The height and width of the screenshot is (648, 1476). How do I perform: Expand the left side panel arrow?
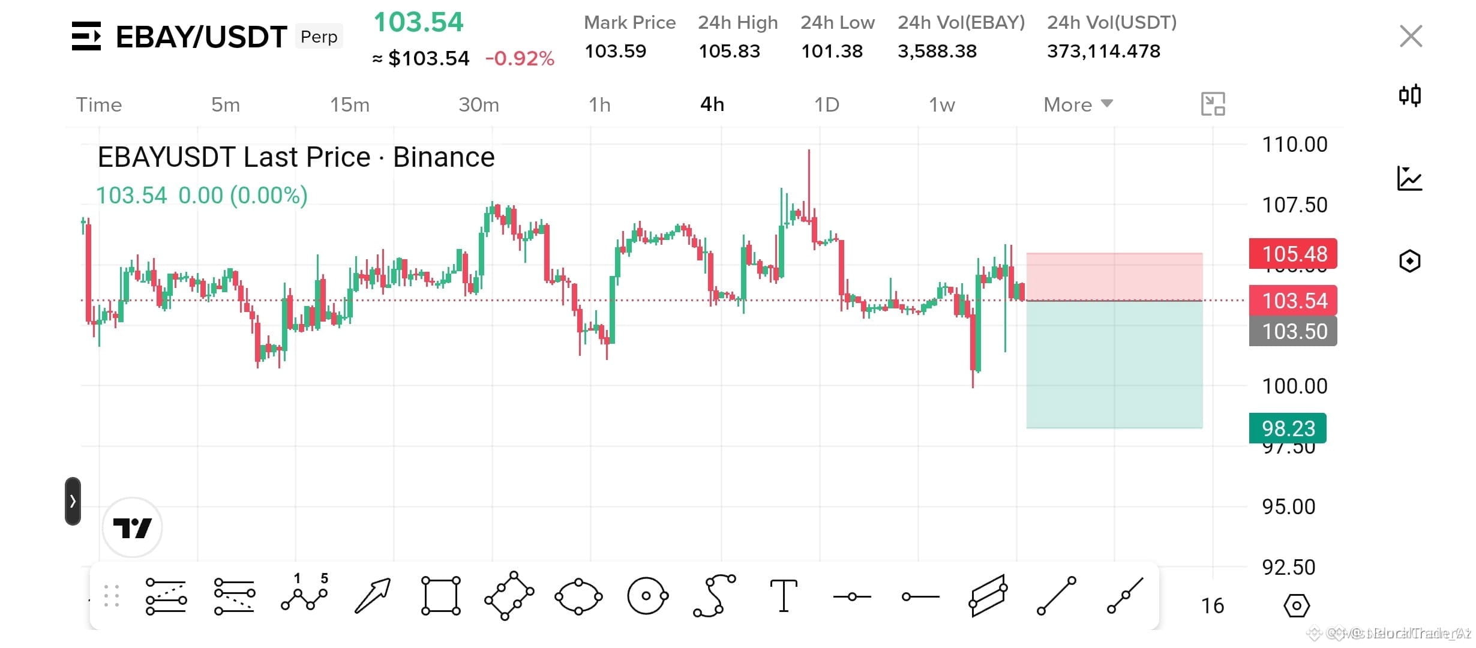[73, 501]
